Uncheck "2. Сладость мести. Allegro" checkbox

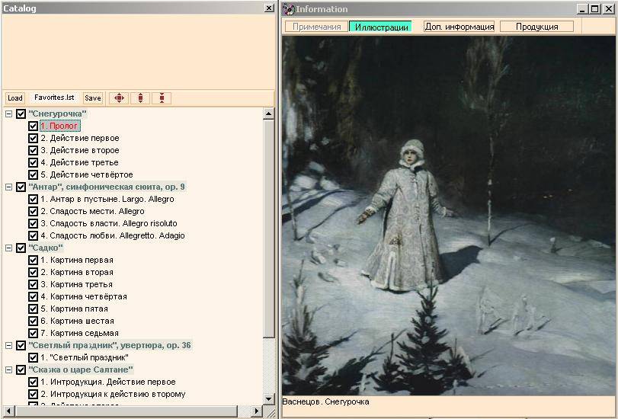pyautogui.click(x=33, y=212)
